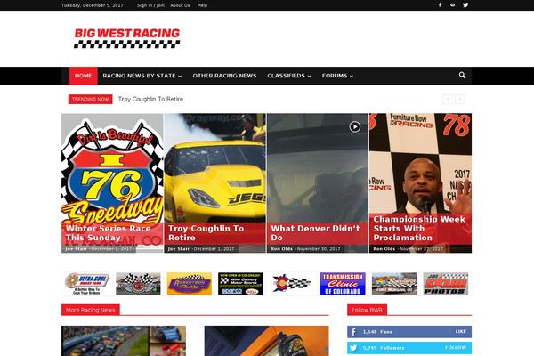Click the Follow BWR heading
The height and width of the screenshot is (356, 534).
pyautogui.click(x=367, y=310)
